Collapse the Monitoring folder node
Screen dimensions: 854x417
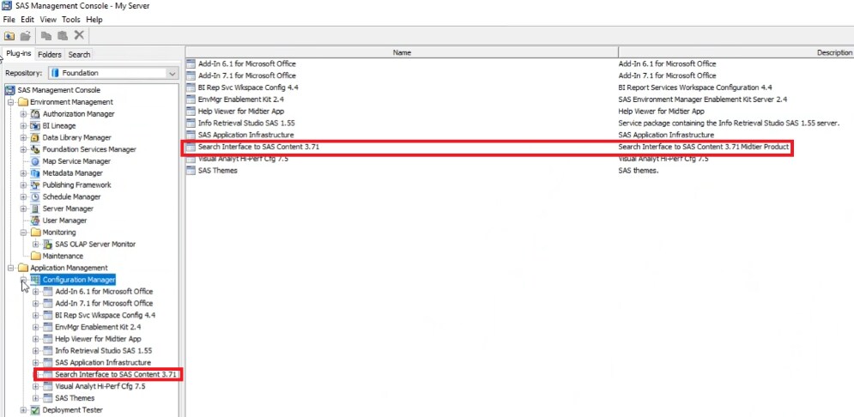coord(23,233)
